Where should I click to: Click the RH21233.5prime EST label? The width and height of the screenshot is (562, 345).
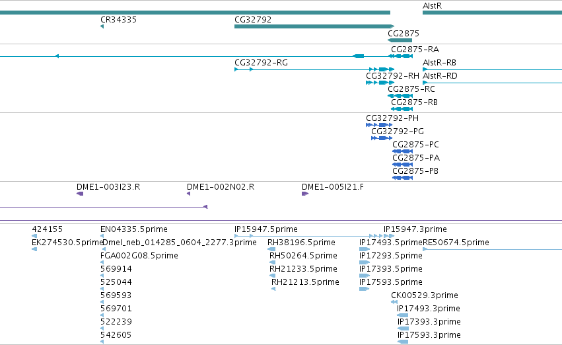[303, 270]
